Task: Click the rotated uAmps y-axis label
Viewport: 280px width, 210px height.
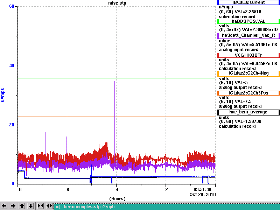Action: click(2, 95)
